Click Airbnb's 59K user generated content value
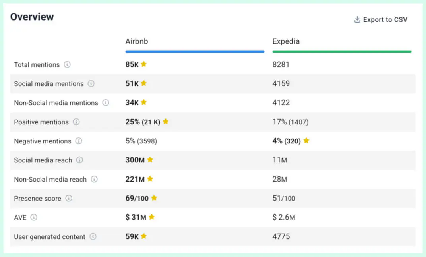The width and height of the screenshot is (426, 257). point(132,237)
